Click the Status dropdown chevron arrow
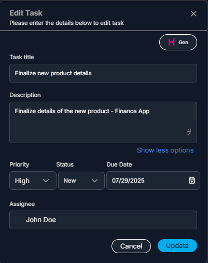 (94, 181)
